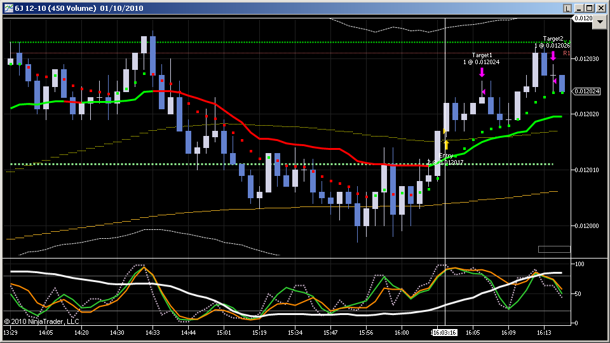Click the 14:20 time axis label
The height and width of the screenshot is (343, 610).
[x=81, y=332]
